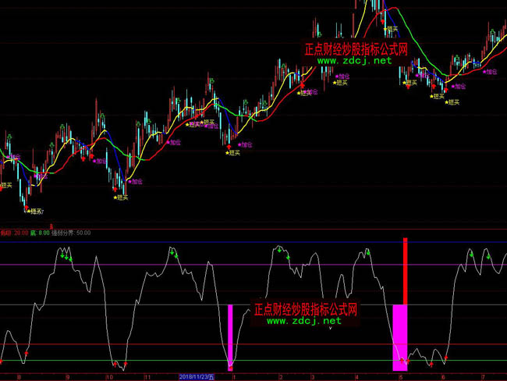Click month 6 on the time axis

442,376
